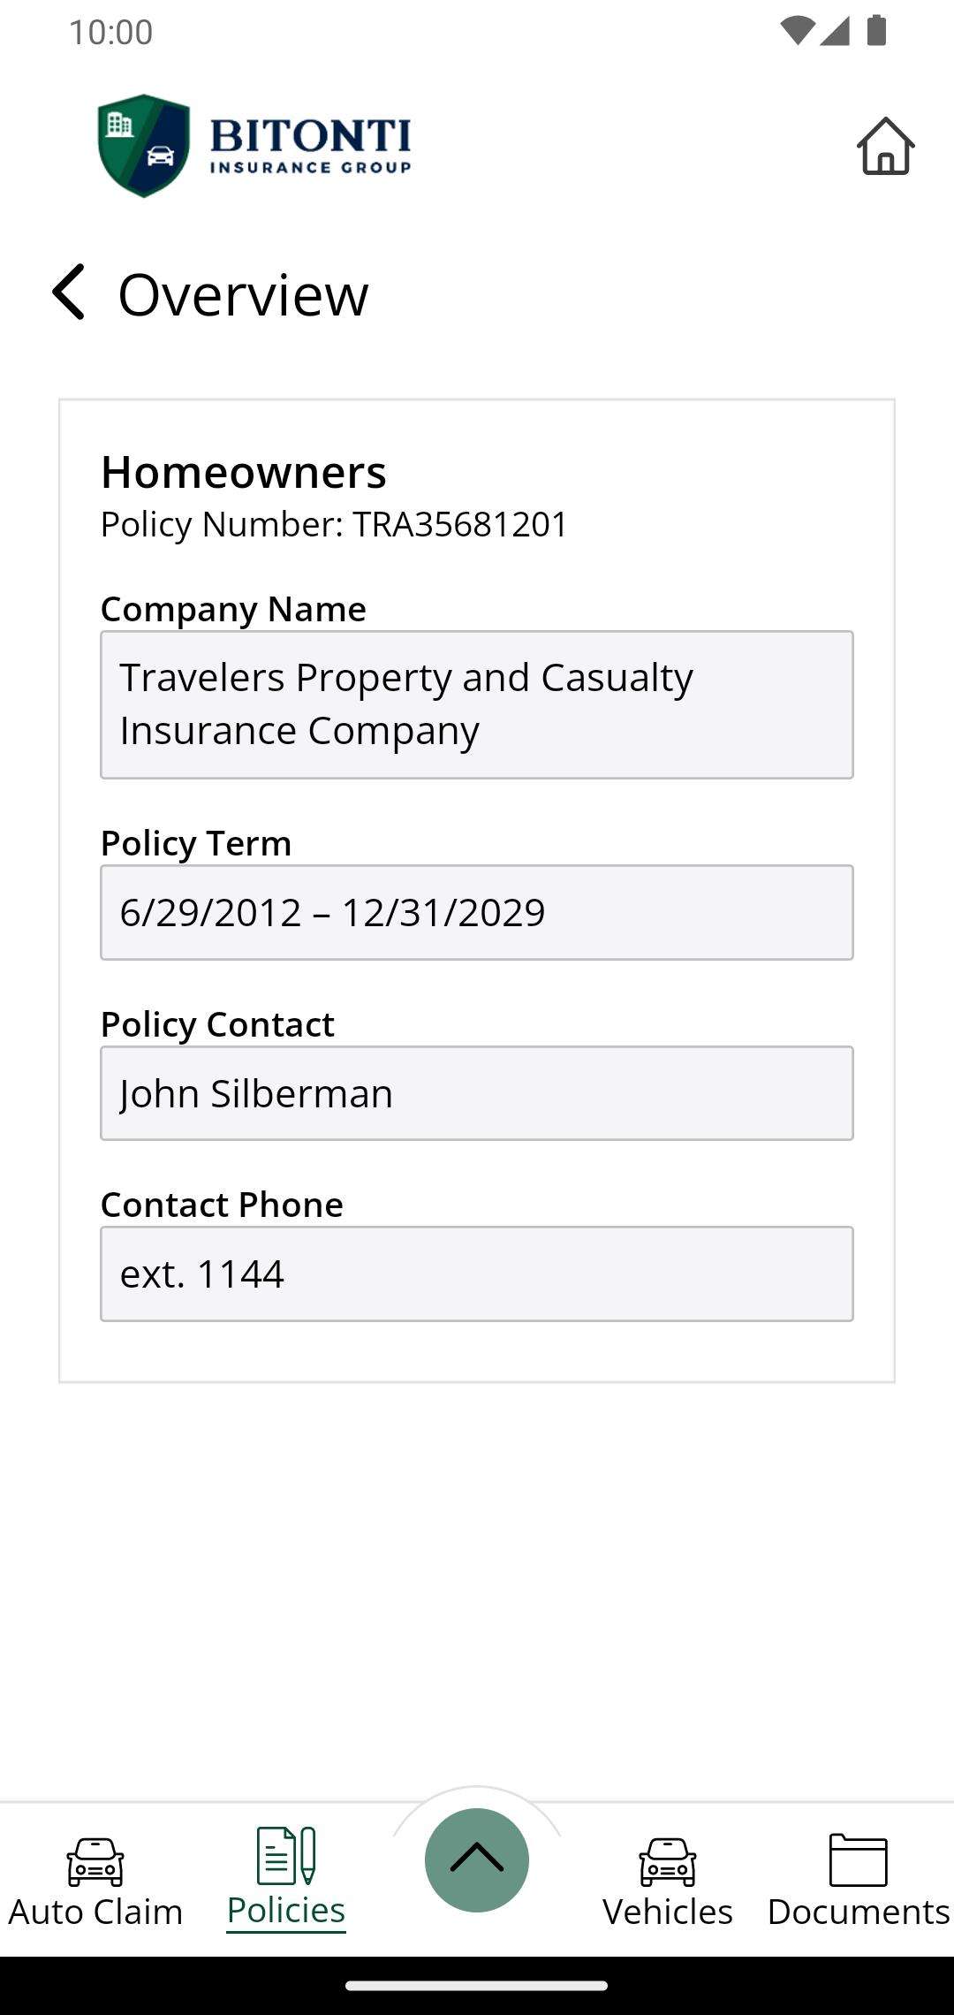
Task: Tap the Policy Contact John Silberman field
Action: [477, 1093]
